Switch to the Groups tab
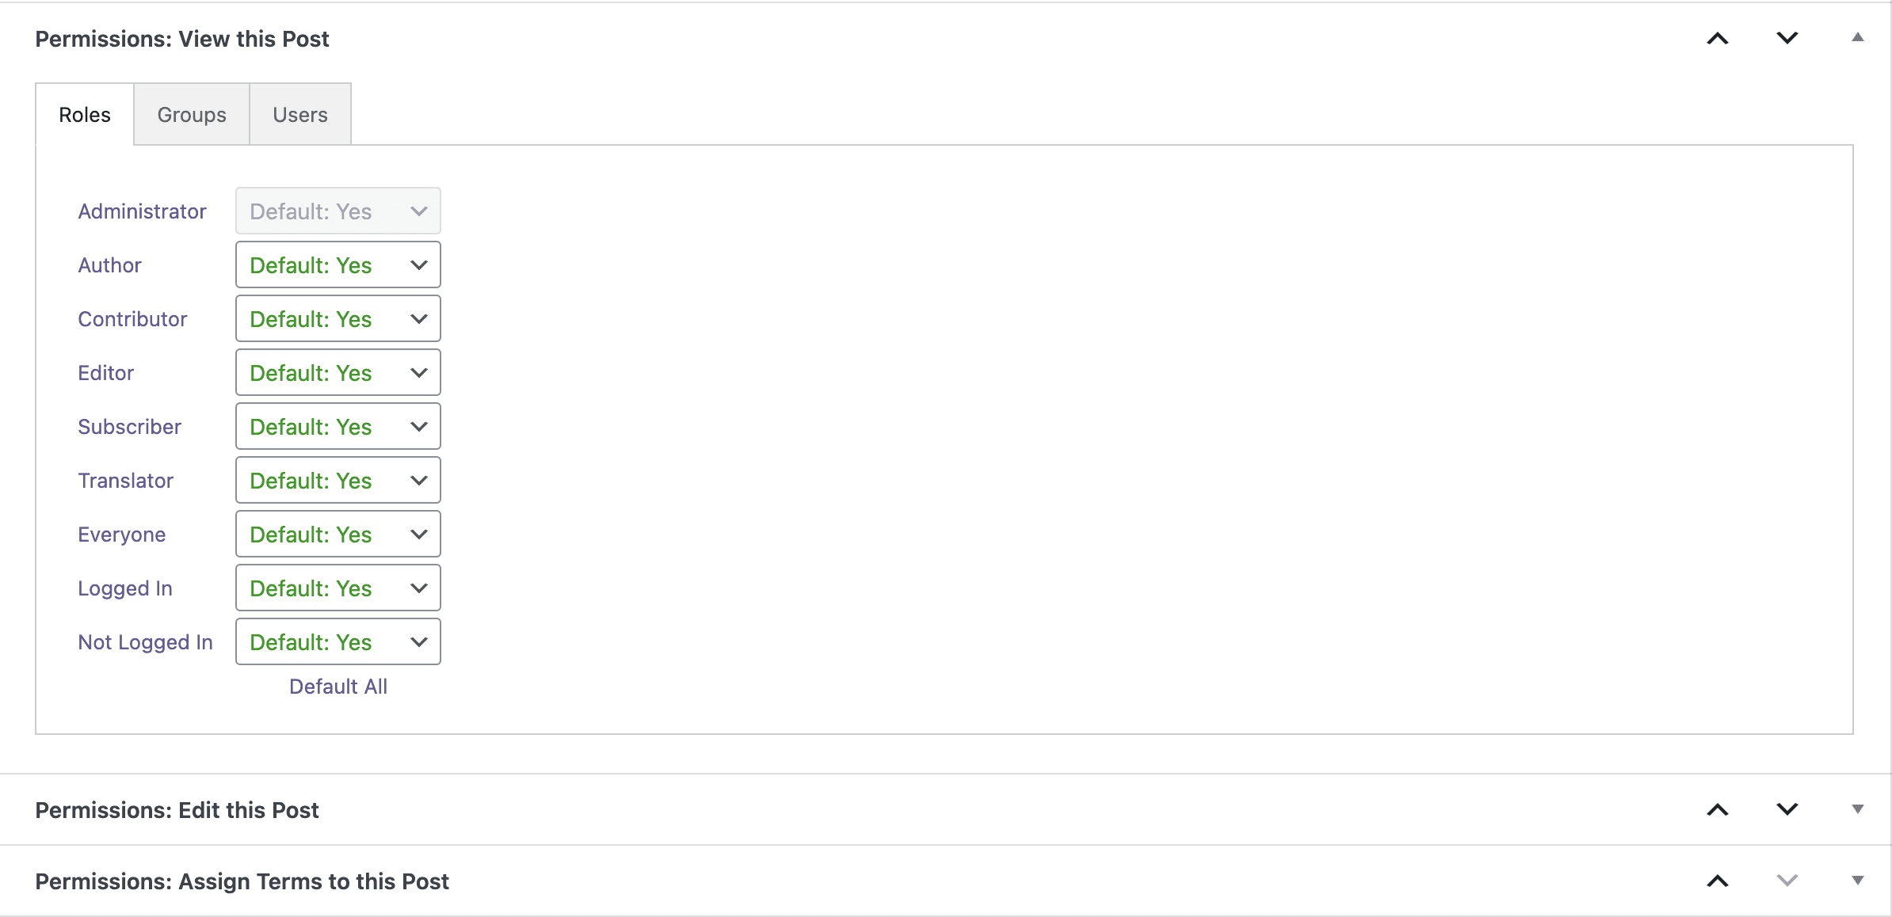The height and width of the screenshot is (917, 1892). coord(191,114)
